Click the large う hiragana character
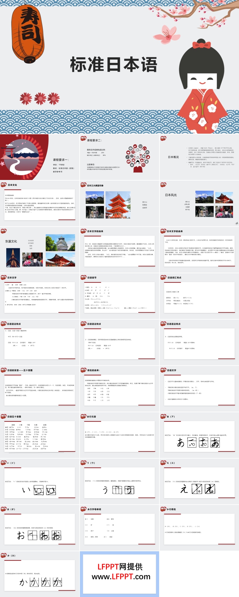The height and width of the screenshot is (597, 239). [x=105, y=489]
